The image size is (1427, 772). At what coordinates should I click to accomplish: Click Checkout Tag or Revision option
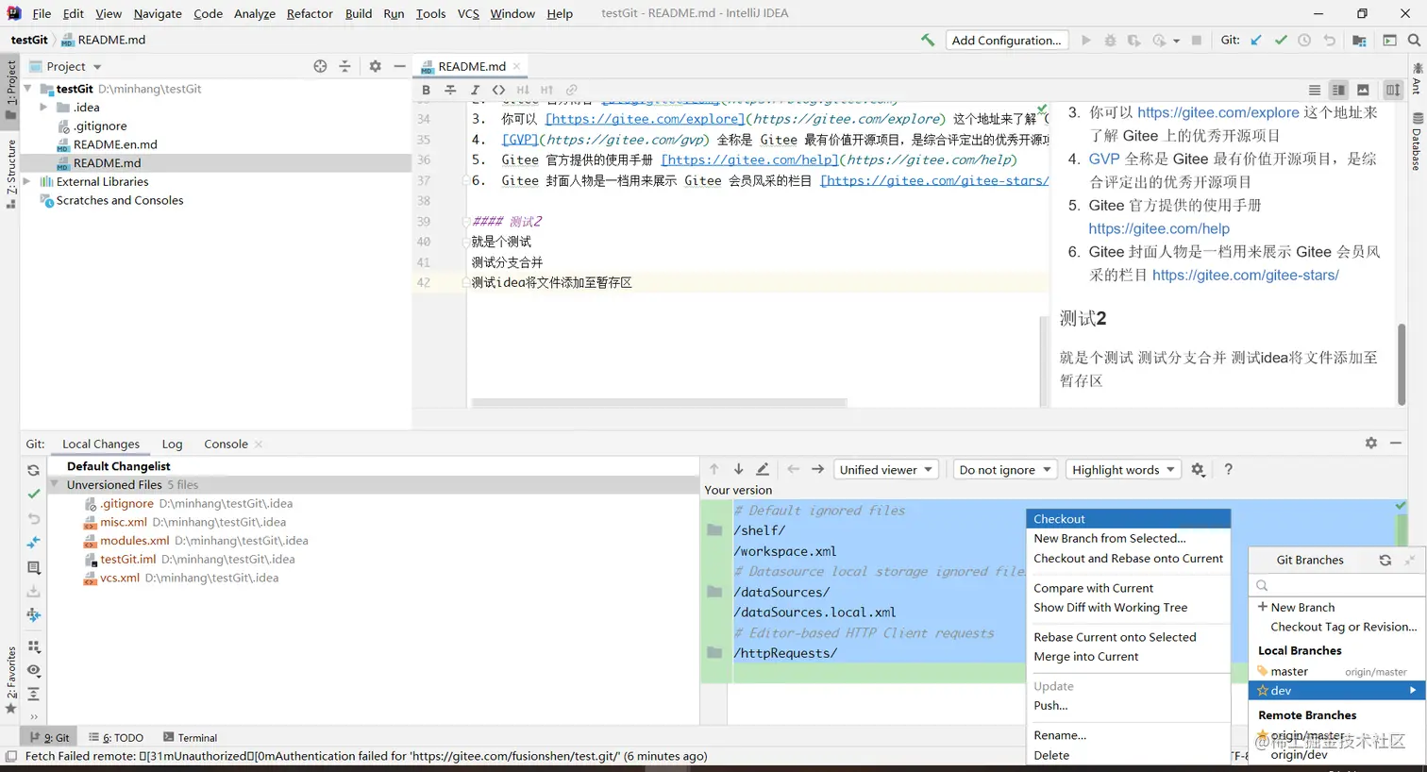pos(1344,627)
